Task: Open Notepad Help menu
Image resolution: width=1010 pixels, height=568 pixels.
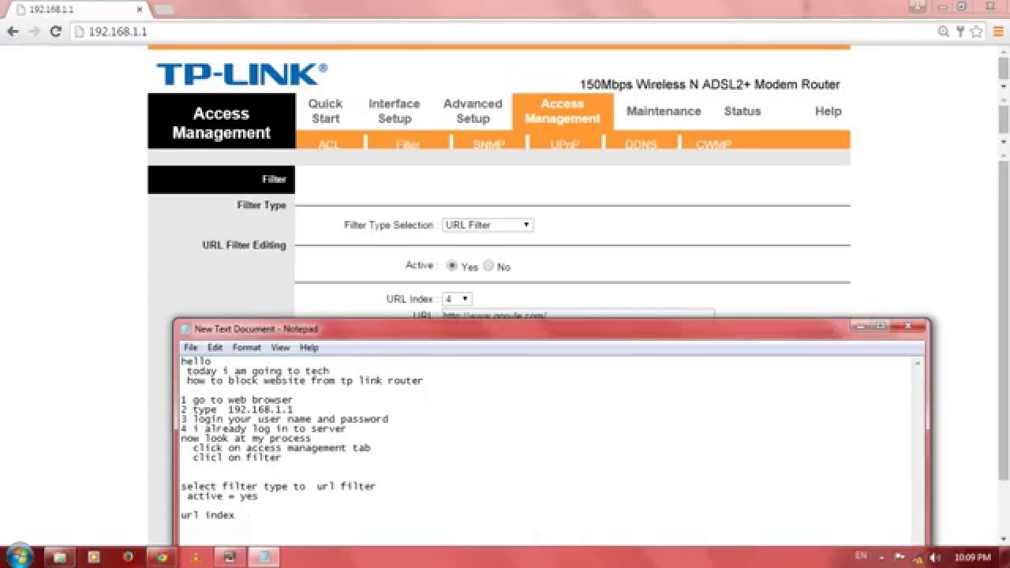Action: 309,347
